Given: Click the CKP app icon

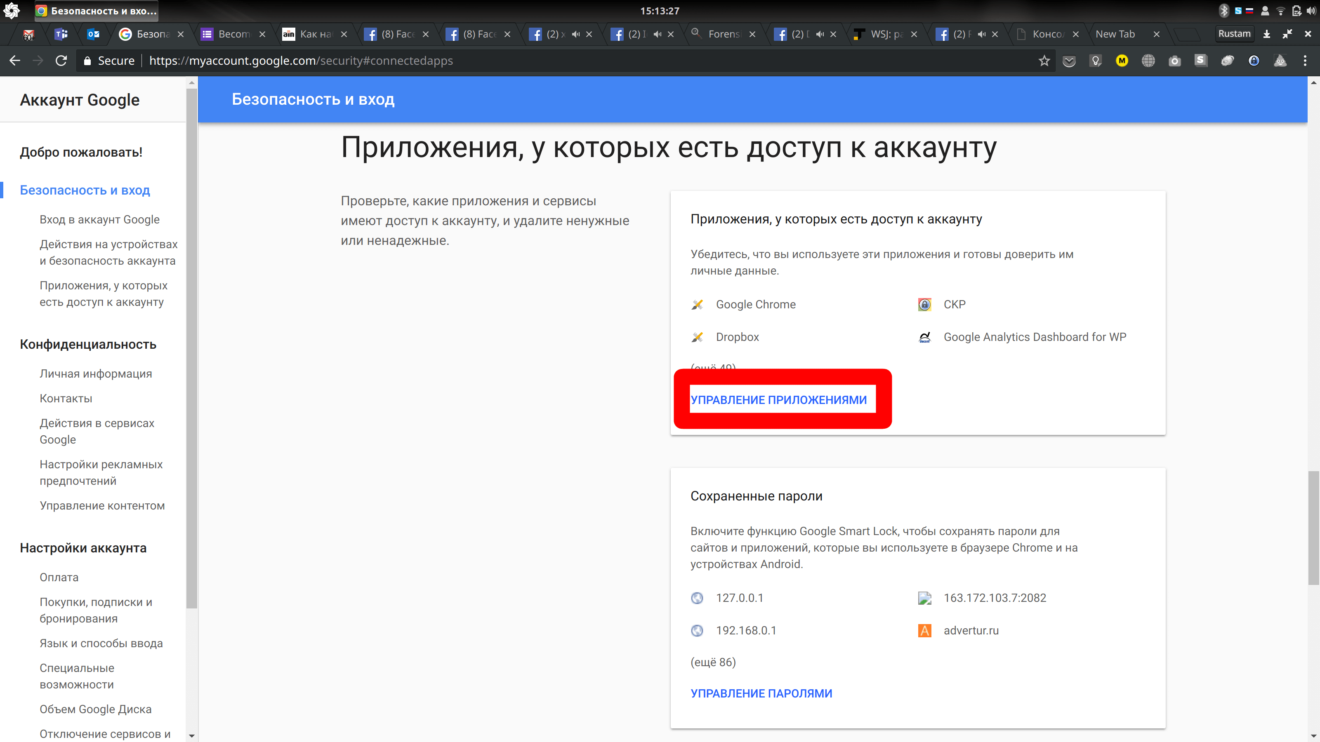Looking at the screenshot, I should (x=924, y=305).
